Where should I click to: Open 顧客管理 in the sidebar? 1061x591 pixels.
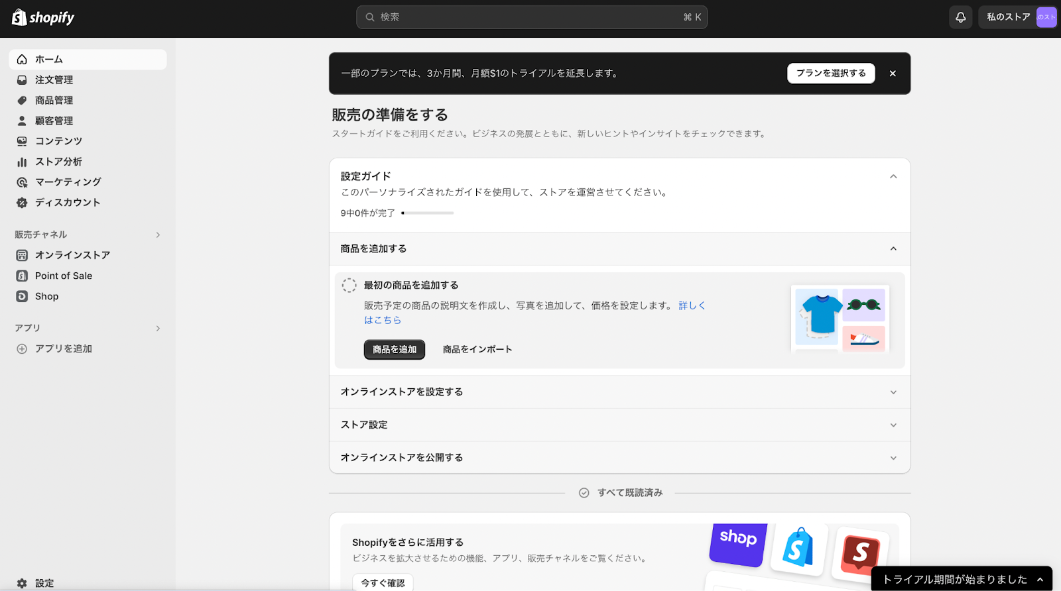[88, 121]
